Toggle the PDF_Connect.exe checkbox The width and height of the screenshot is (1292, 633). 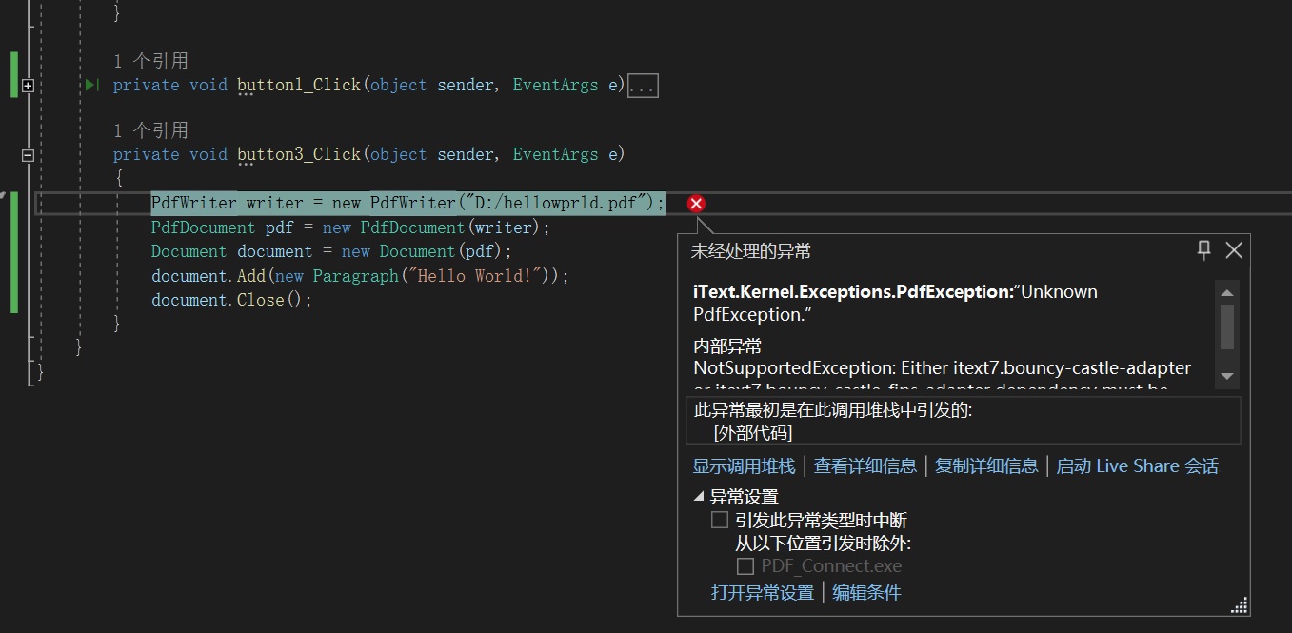[x=745, y=566]
